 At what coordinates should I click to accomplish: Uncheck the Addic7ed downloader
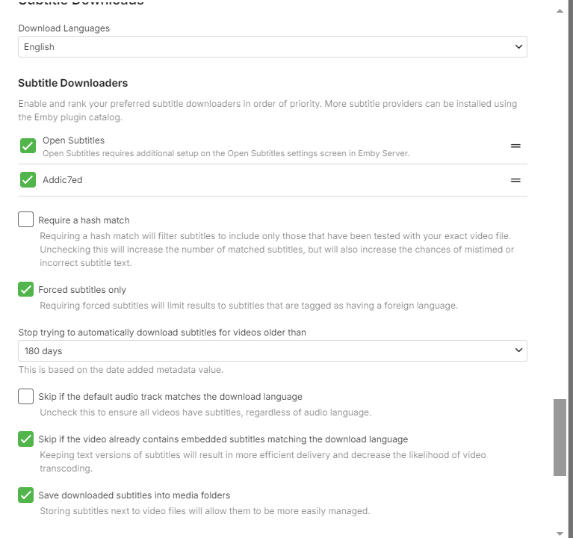click(x=28, y=180)
